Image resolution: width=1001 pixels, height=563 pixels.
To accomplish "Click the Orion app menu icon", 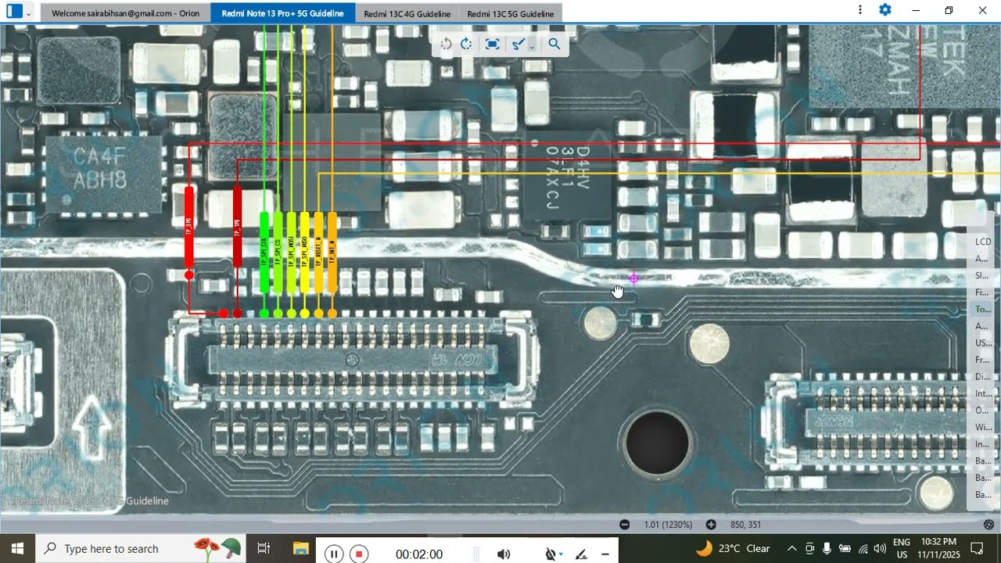I will (14, 12).
